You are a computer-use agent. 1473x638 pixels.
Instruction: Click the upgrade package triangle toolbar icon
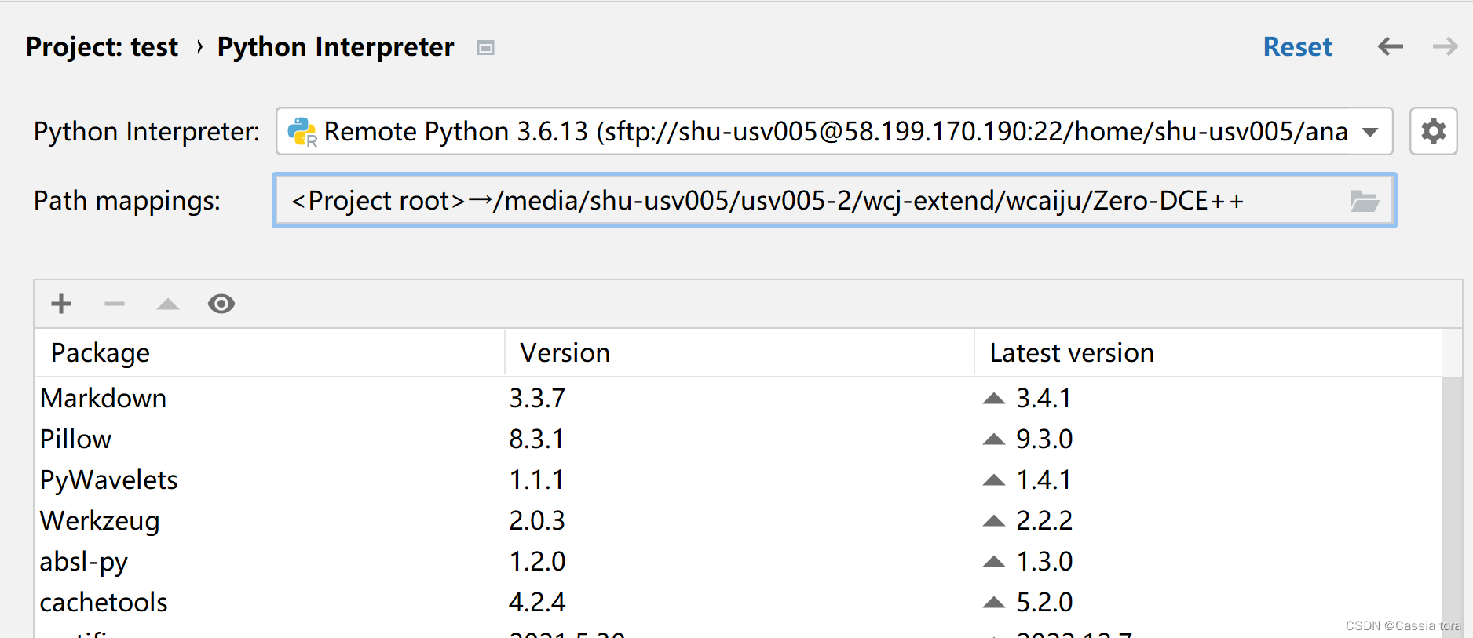click(168, 304)
